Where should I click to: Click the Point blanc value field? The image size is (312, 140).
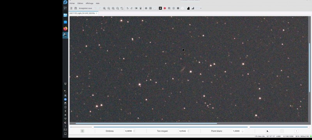(x=236, y=131)
